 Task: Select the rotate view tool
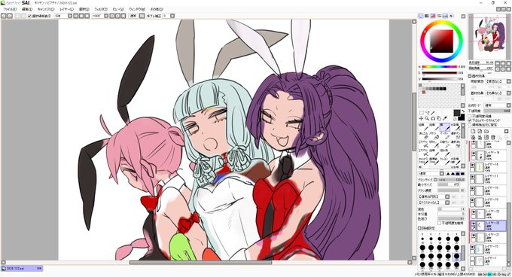433,119
